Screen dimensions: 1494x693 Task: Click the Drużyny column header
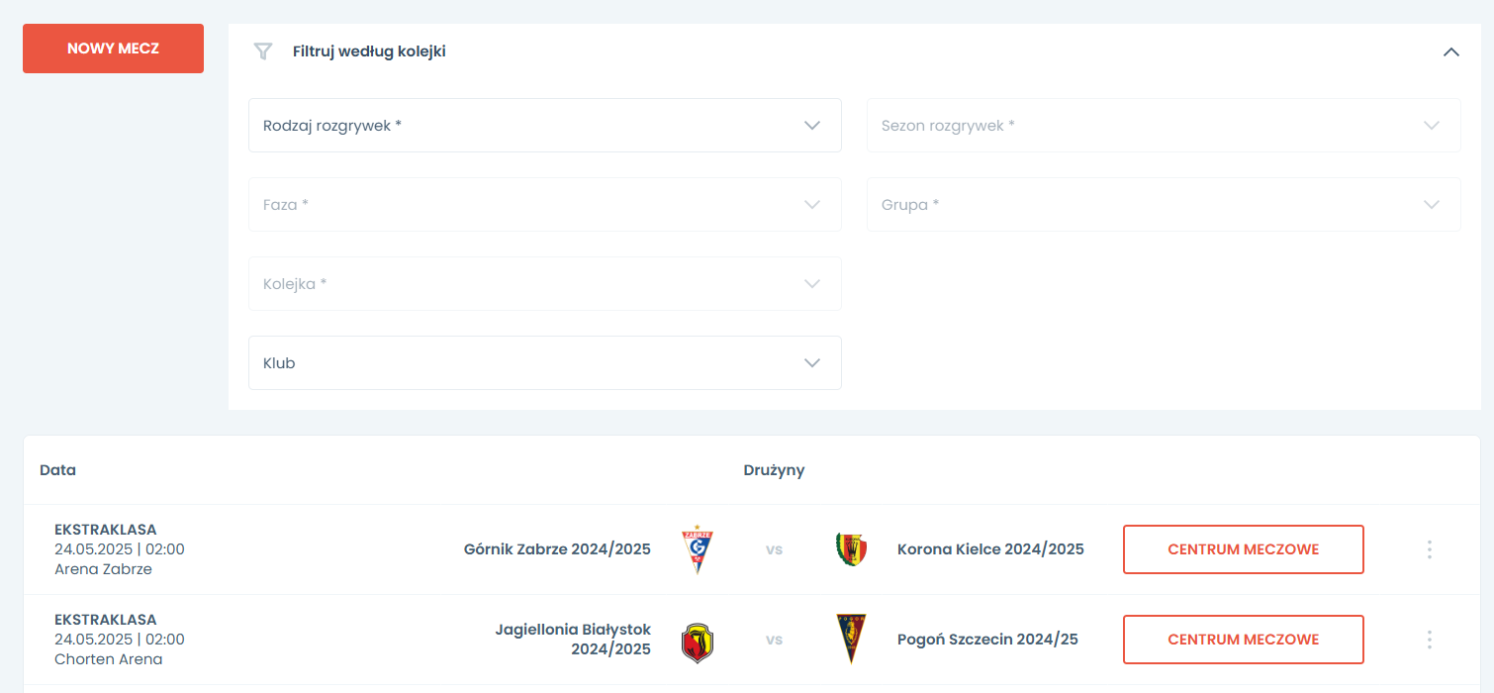pyautogui.click(x=774, y=470)
